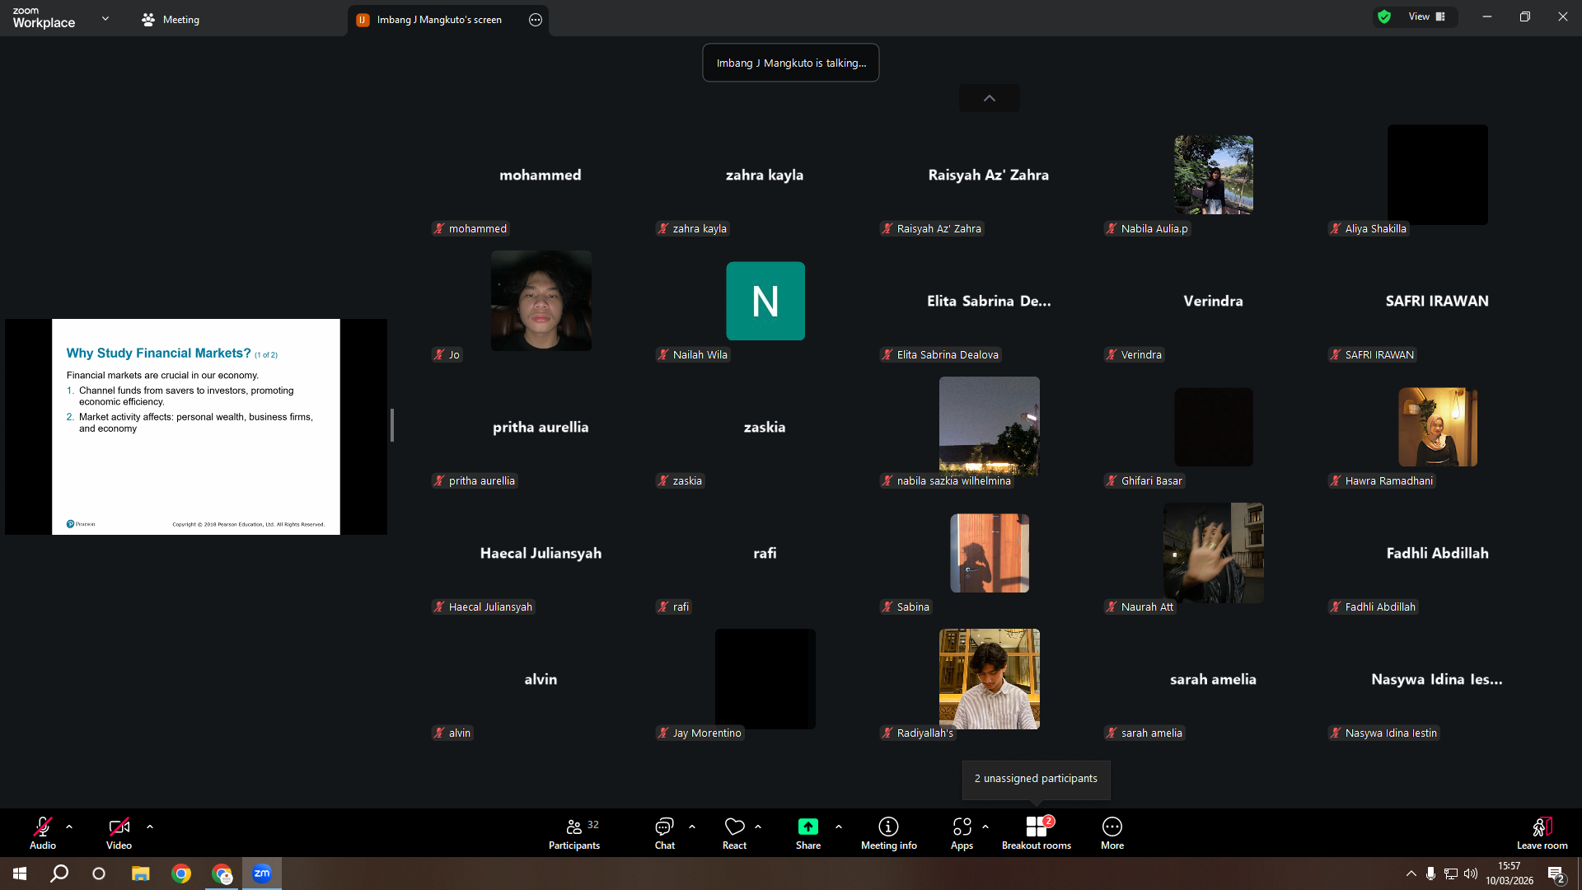This screenshot has width=1582, height=890.
Task: Click the Fadhli Abdillah name label
Action: tap(1373, 607)
